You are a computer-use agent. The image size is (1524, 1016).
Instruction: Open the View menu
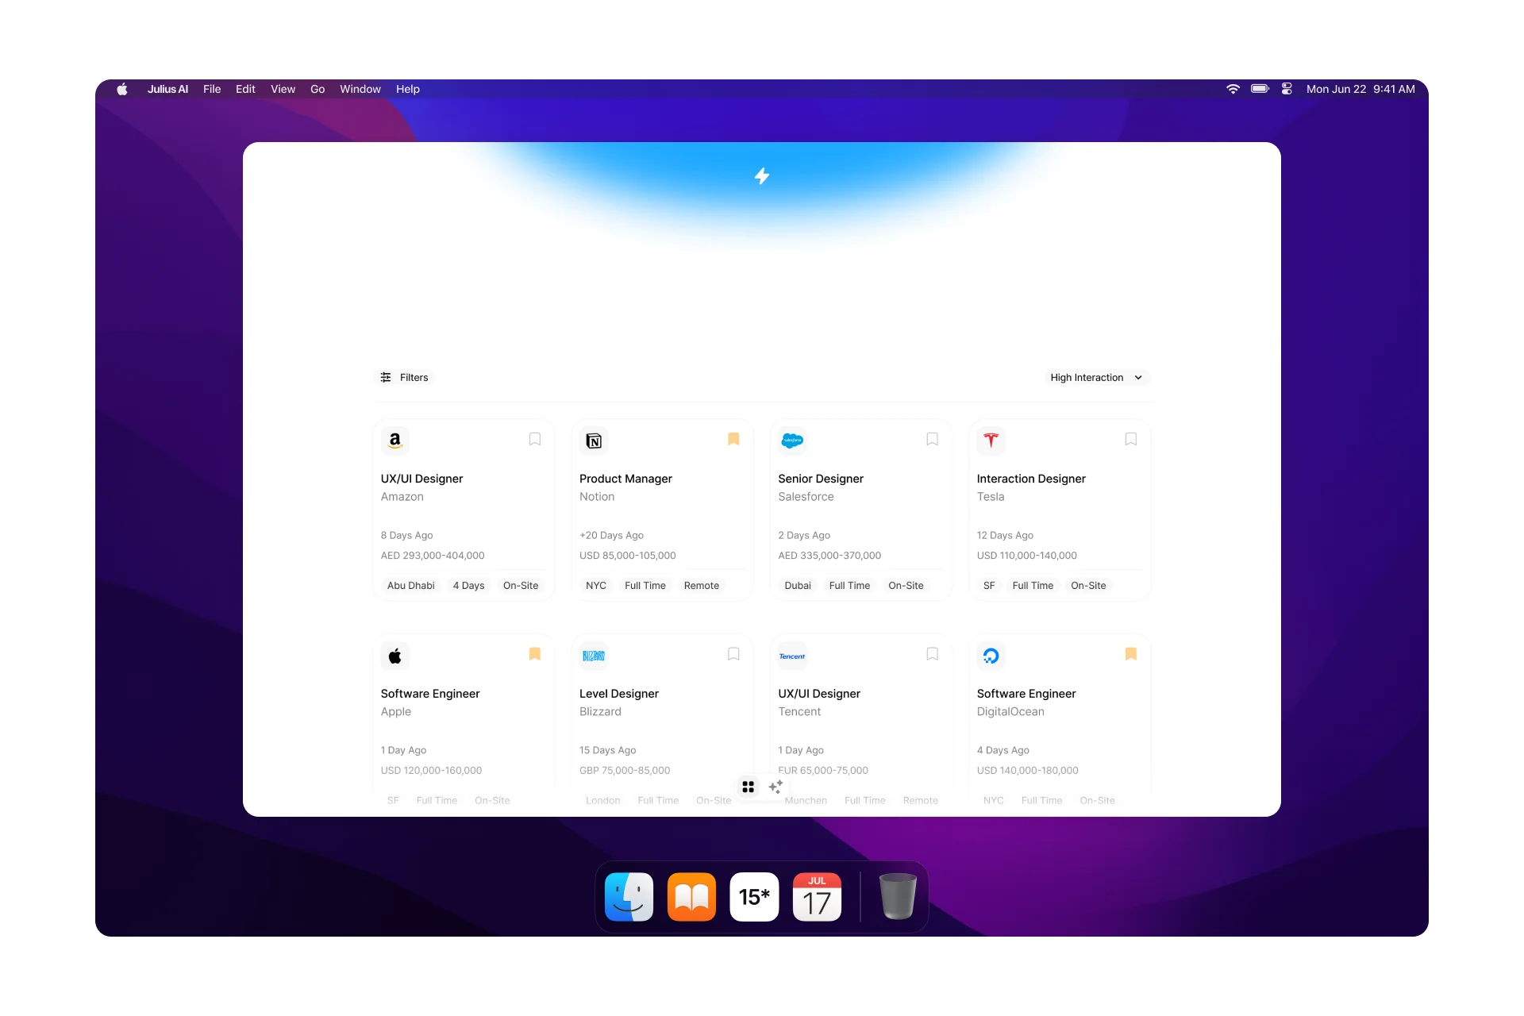click(283, 89)
